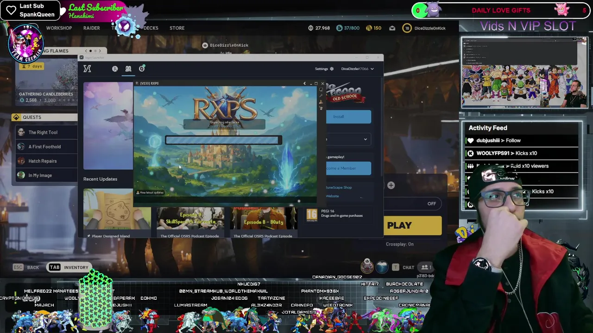The width and height of the screenshot is (593, 333).
Task: Open the DiceDizzleOnKick profile level badge
Action: [407, 28]
